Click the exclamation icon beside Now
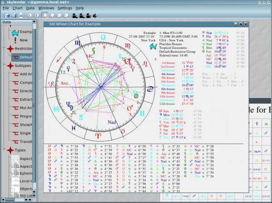This screenshot has height=203, width=272. coord(15,40)
